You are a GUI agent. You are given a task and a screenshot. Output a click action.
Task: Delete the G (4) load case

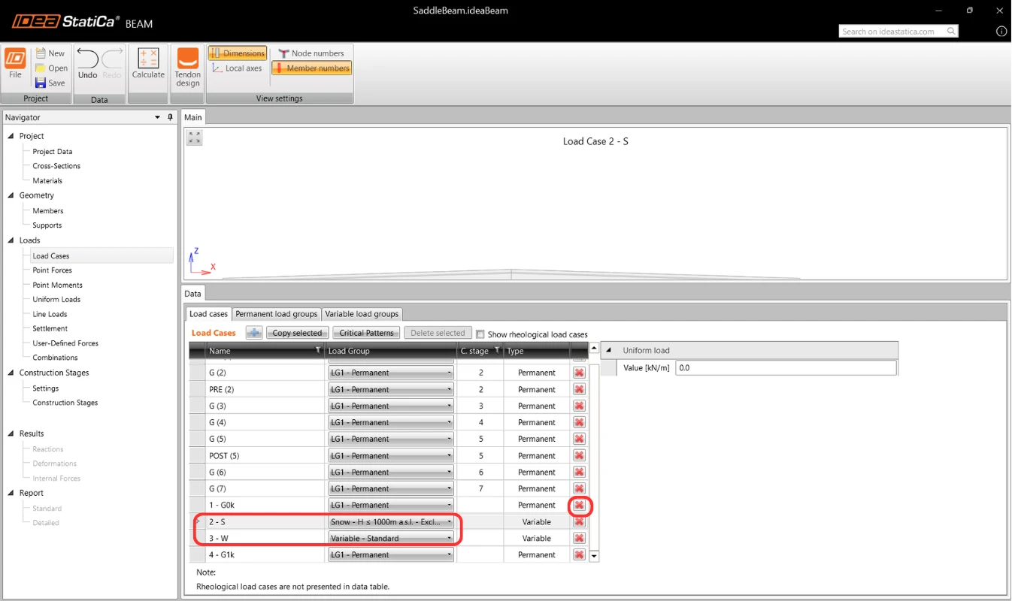pos(579,422)
